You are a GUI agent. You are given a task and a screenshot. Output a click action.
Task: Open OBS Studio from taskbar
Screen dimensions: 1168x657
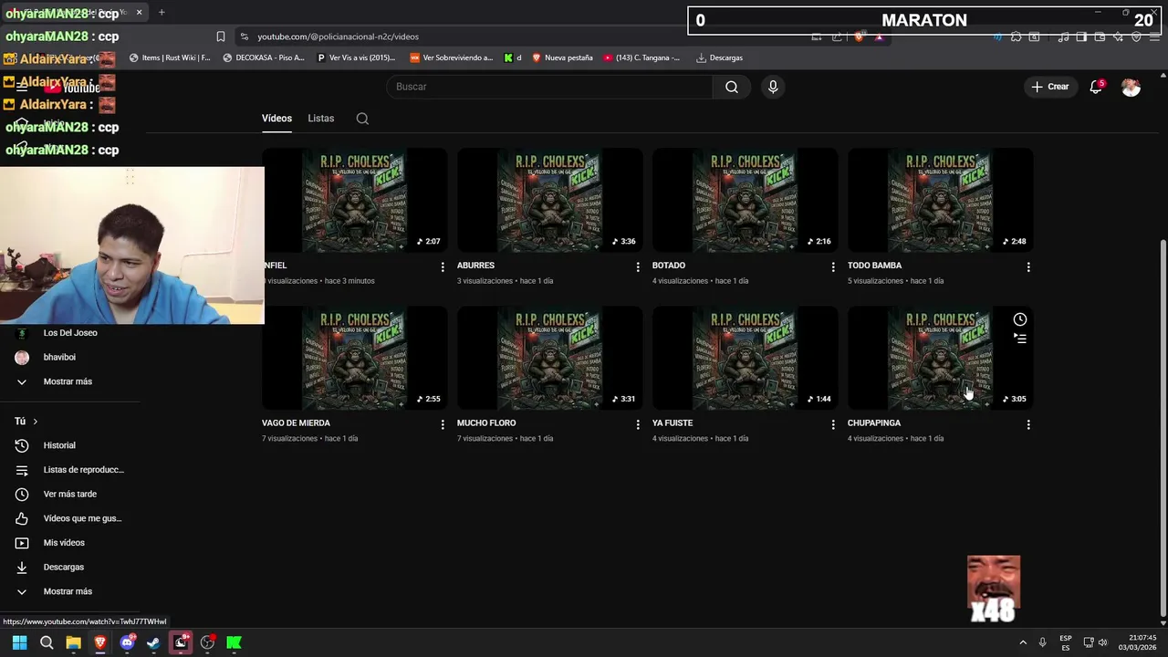[207, 642]
